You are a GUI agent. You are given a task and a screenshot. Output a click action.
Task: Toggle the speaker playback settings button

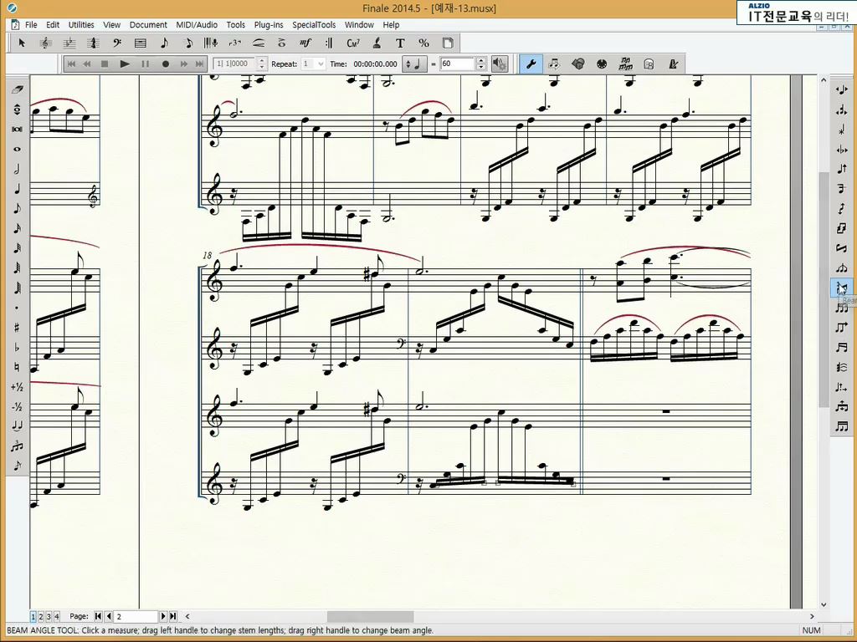click(x=499, y=64)
